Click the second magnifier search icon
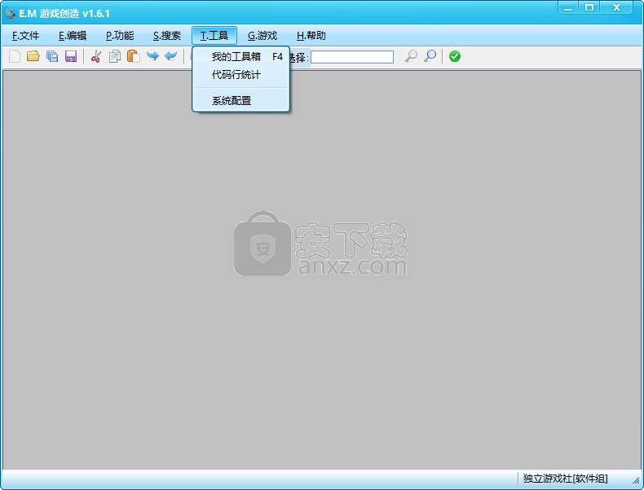The image size is (644, 490). (x=430, y=56)
